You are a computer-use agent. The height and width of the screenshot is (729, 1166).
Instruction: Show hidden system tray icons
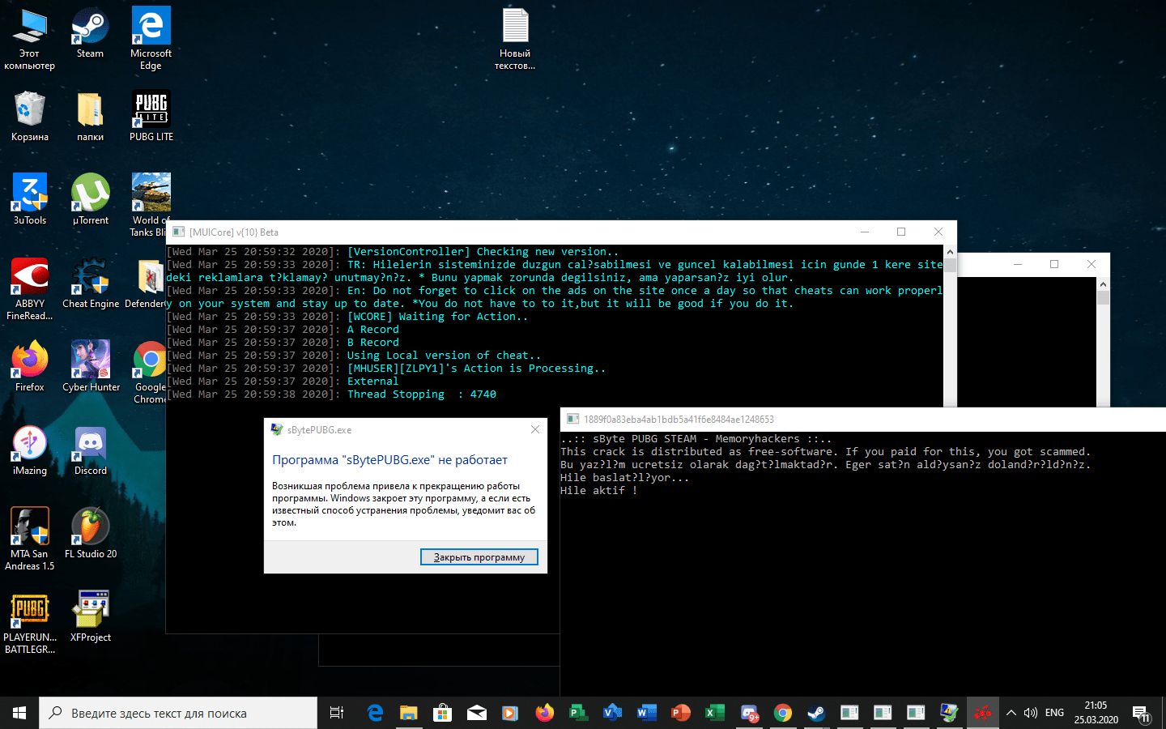pyautogui.click(x=1011, y=713)
